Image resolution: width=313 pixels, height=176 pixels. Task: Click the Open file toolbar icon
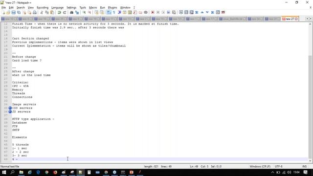coord(8,12)
